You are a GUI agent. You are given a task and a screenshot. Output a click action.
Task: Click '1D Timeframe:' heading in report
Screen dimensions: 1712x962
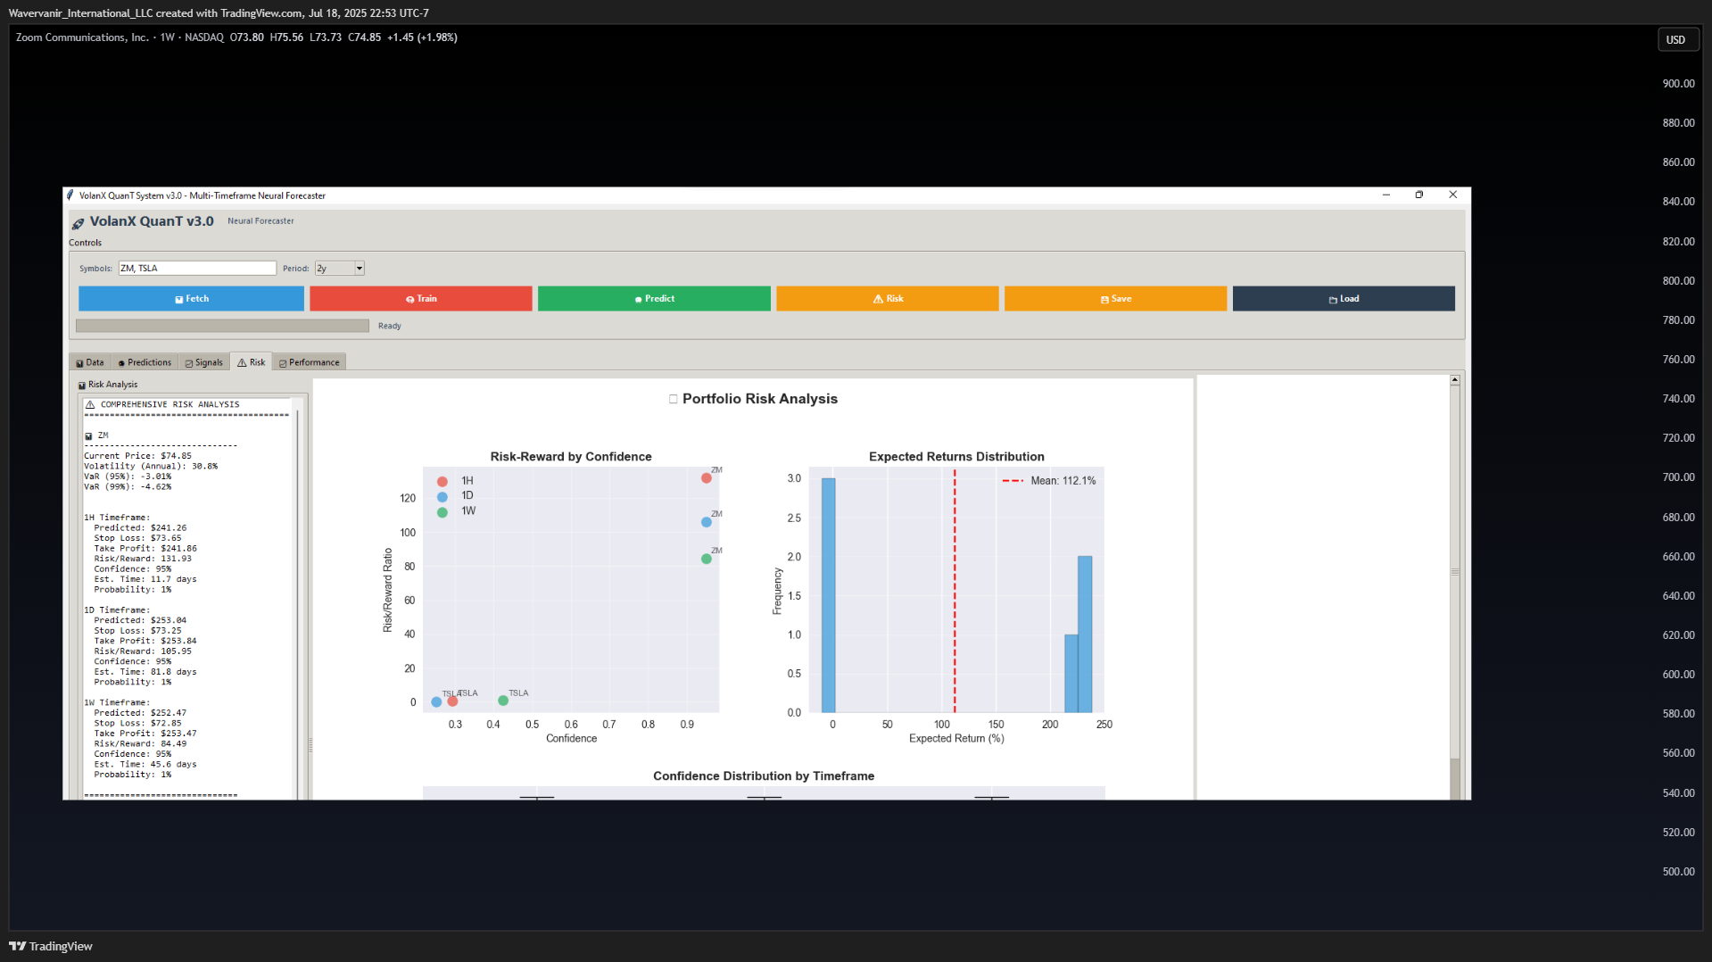(117, 610)
